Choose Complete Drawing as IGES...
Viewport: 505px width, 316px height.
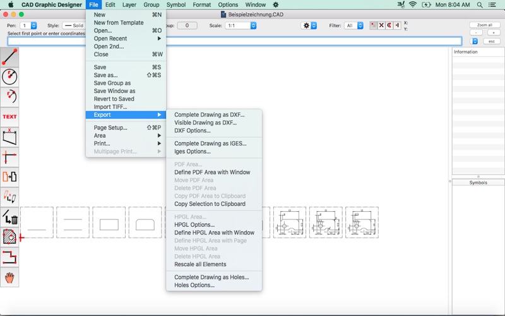pyautogui.click(x=214, y=143)
